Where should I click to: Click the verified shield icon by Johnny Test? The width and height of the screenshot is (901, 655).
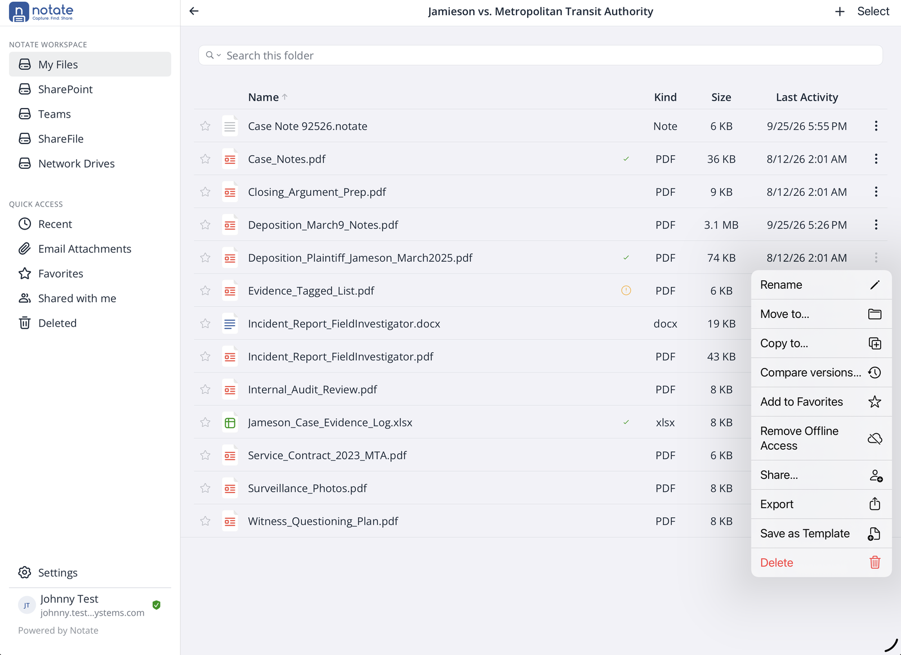[157, 605]
